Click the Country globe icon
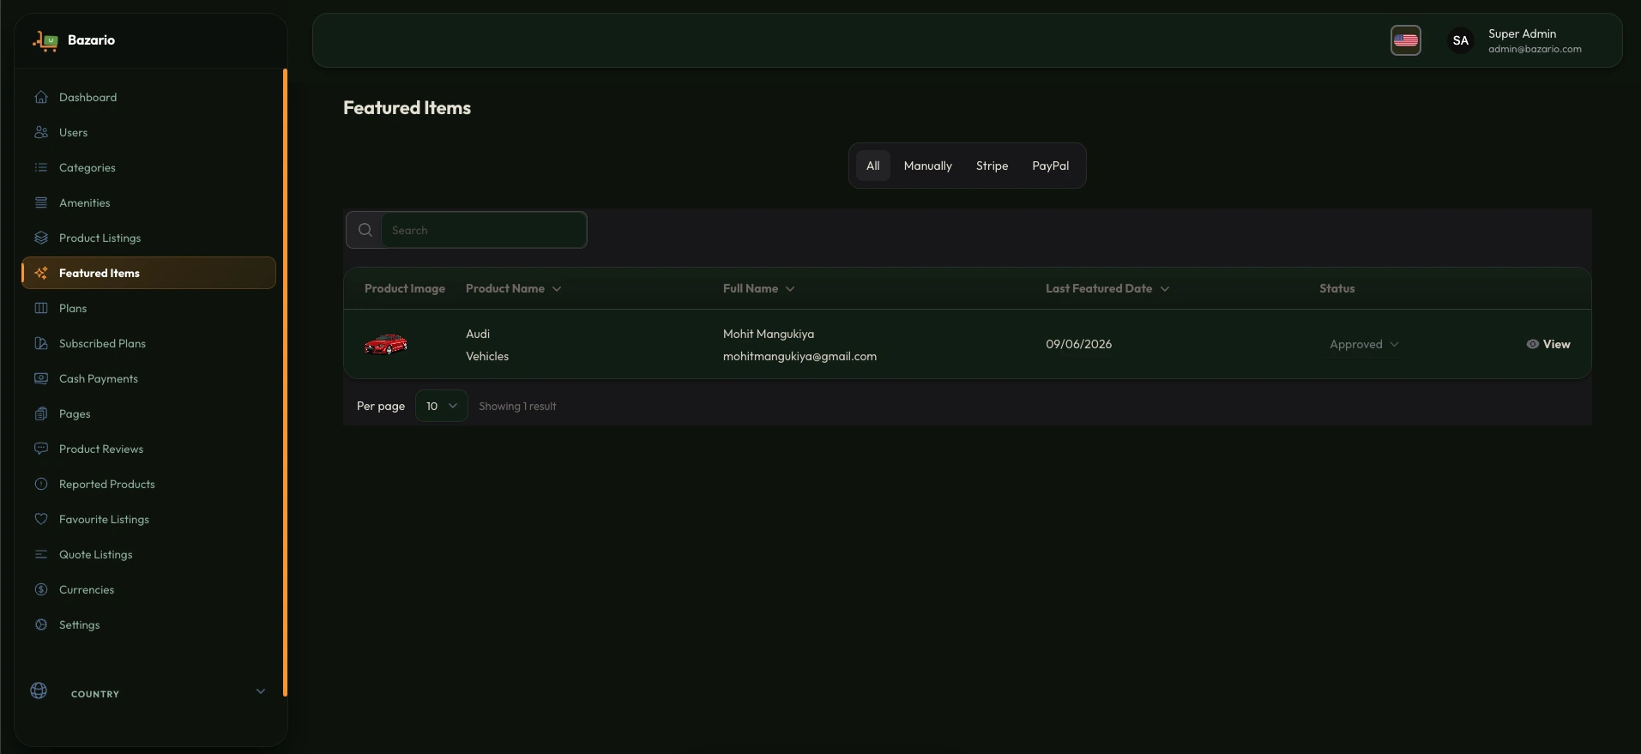The image size is (1641, 754). [39, 691]
